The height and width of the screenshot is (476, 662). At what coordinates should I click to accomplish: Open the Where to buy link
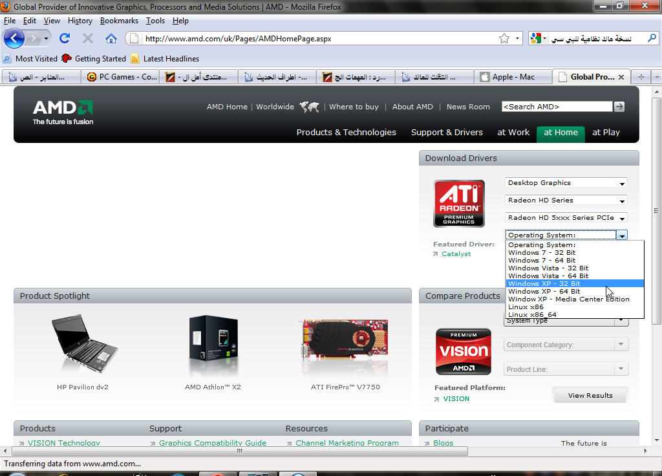354,107
